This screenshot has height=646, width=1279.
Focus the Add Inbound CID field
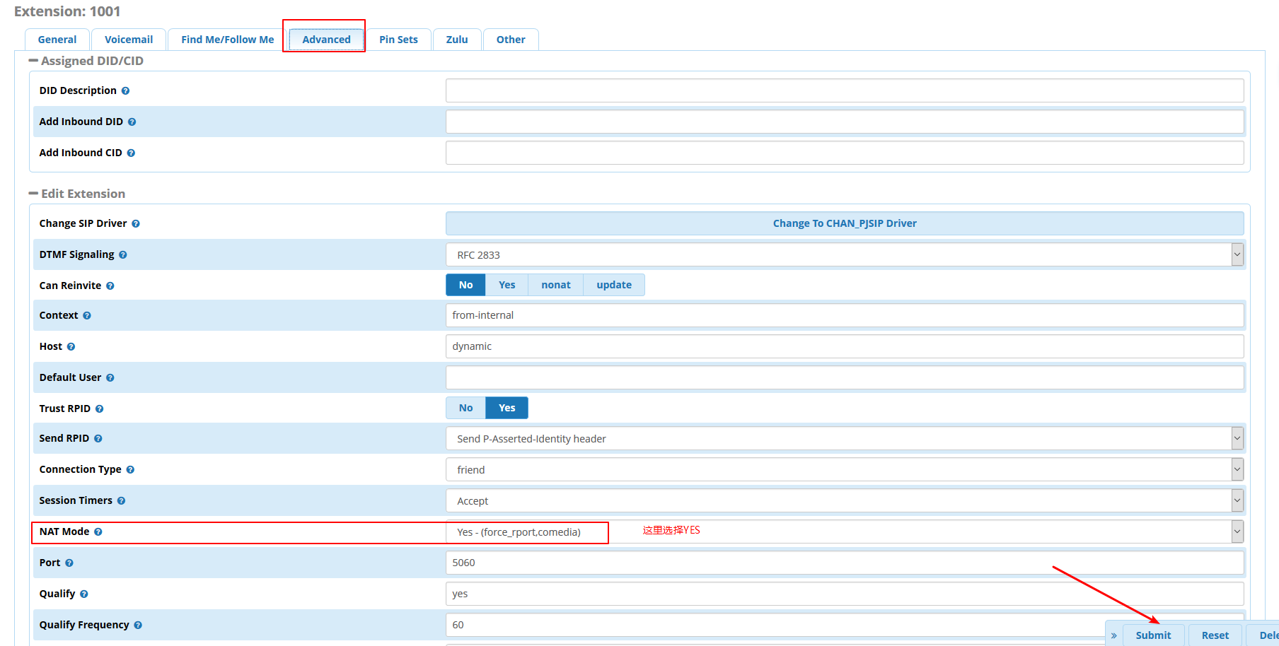845,153
